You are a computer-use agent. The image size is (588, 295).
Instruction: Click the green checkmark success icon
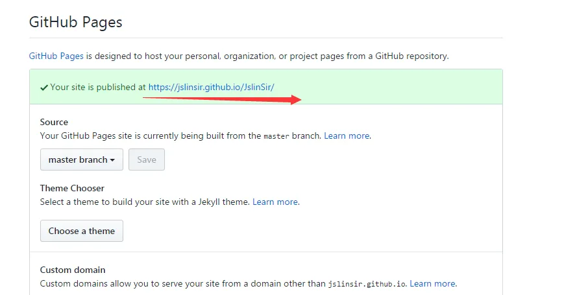tap(44, 87)
